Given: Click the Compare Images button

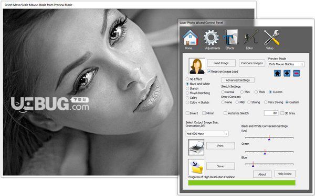Looking at the screenshot, I should (251, 63).
